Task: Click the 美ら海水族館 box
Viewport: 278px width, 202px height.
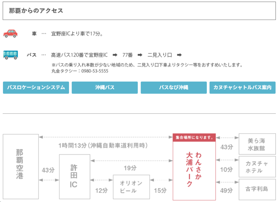Action: pyautogui.click(x=257, y=144)
